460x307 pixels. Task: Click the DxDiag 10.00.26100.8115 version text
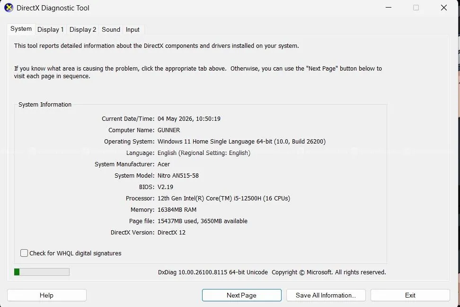(x=212, y=272)
